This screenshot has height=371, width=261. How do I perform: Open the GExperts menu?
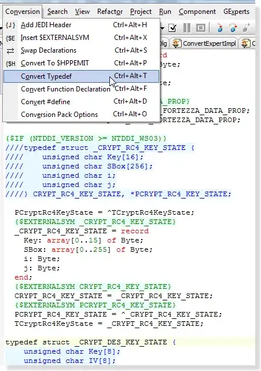(x=236, y=12)
